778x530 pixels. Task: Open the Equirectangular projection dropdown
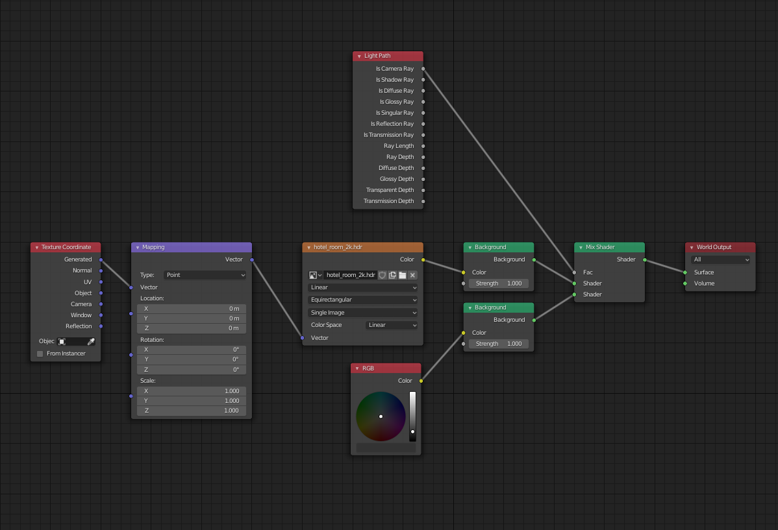[363, 300]
